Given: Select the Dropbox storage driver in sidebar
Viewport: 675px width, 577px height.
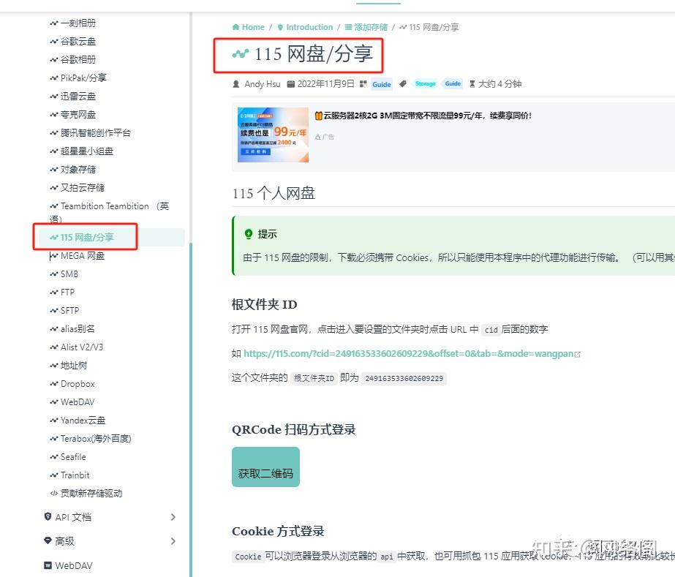Looking at the screenshot, I should 78,383.
